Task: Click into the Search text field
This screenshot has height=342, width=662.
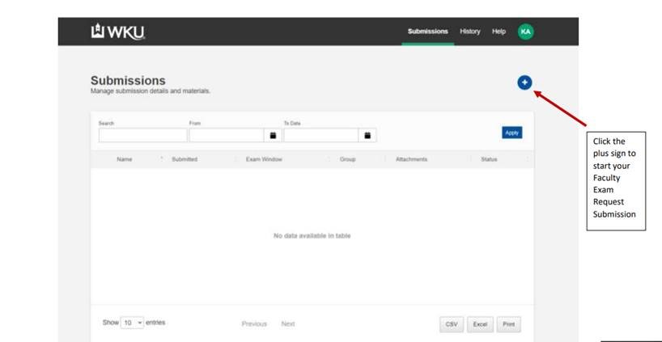Action: pos(142,136)
